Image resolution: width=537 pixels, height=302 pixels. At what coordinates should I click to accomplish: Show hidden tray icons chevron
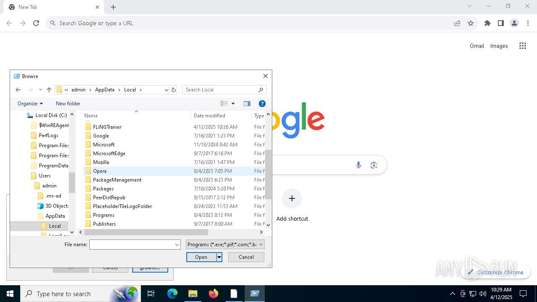[x=452, y=294]
